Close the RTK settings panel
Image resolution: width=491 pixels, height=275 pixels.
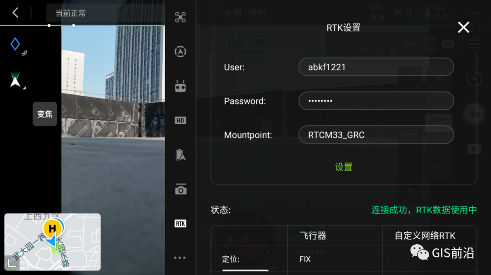click(463, 28)
